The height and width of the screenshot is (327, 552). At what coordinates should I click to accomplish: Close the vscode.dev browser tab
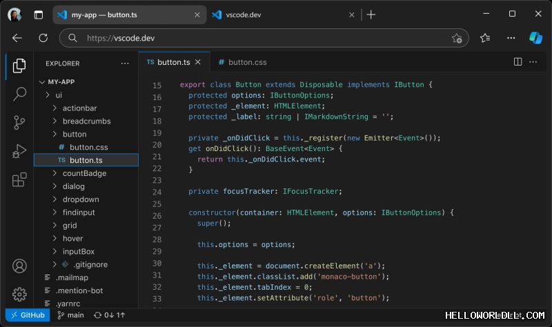(x=352, y=14)
